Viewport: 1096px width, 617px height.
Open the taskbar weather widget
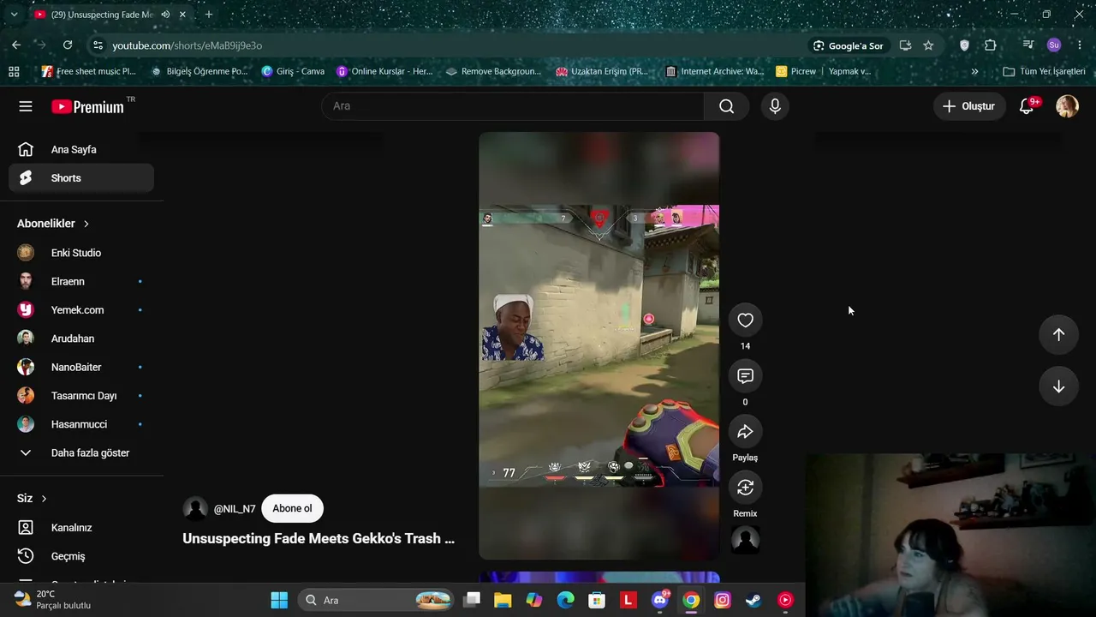pos(53,600)
